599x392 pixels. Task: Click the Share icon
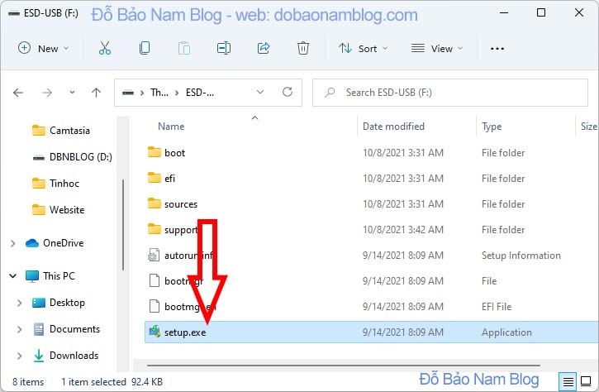coord(264,48)
